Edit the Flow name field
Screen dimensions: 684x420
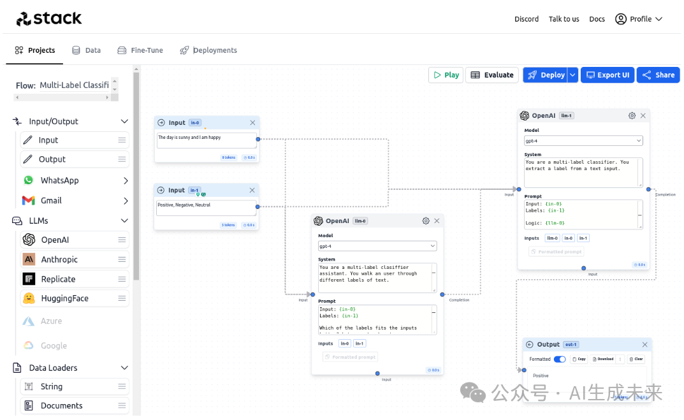pyautogui.click(x=74, y=85)
